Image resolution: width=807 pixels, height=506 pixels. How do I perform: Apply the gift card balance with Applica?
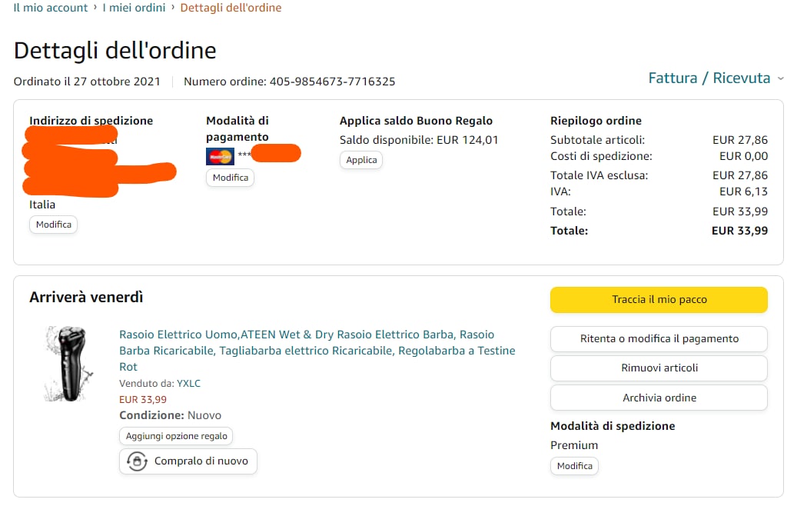click(361, 160)
